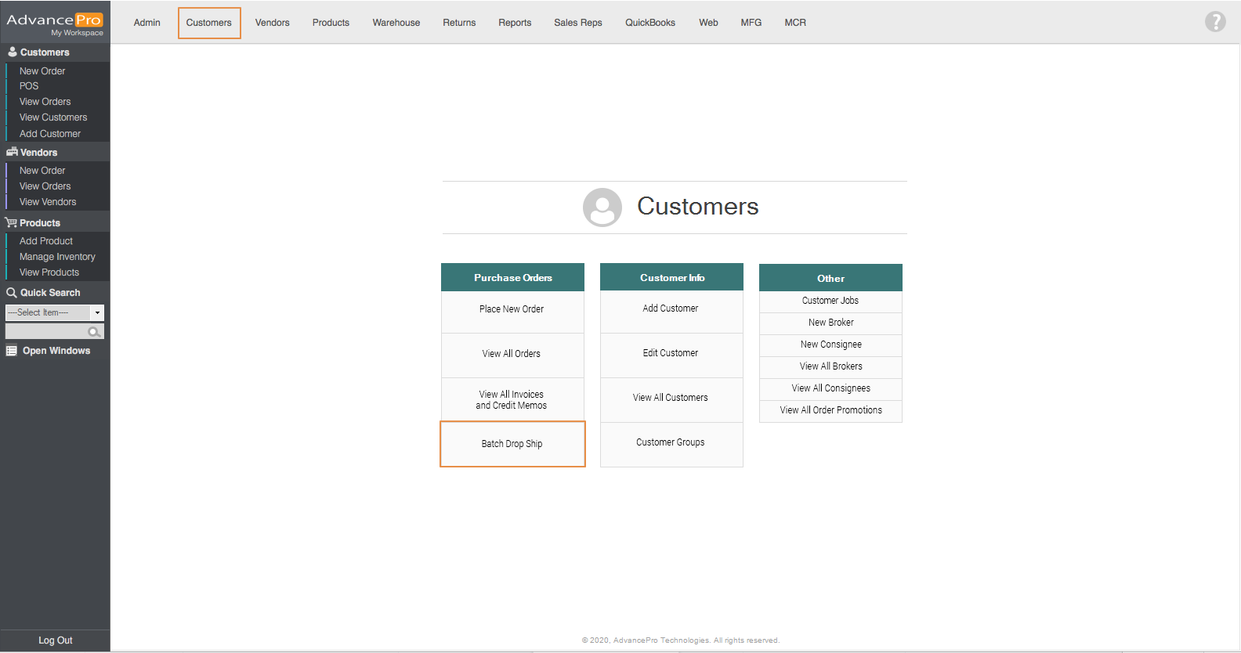The height and width of the screenshot is (653, 1241).
Task: Open POS from the sidebar
Action: [29, 86]
